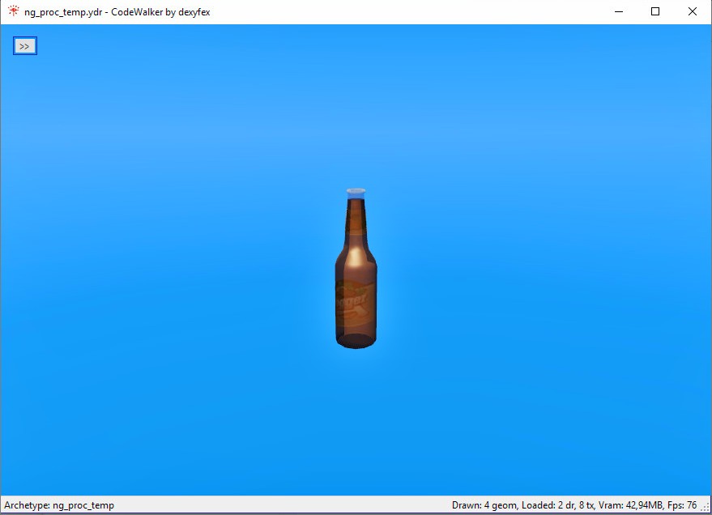Image resolution: width=712 pixels, height=515 pixels.
Task: Click the ng_proc_temp.ydr window title text
Action: [x=117, y=12]
